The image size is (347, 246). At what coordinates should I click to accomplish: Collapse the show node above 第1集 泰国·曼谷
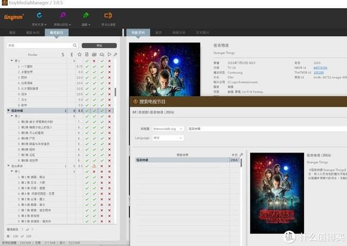pos(9,166)
